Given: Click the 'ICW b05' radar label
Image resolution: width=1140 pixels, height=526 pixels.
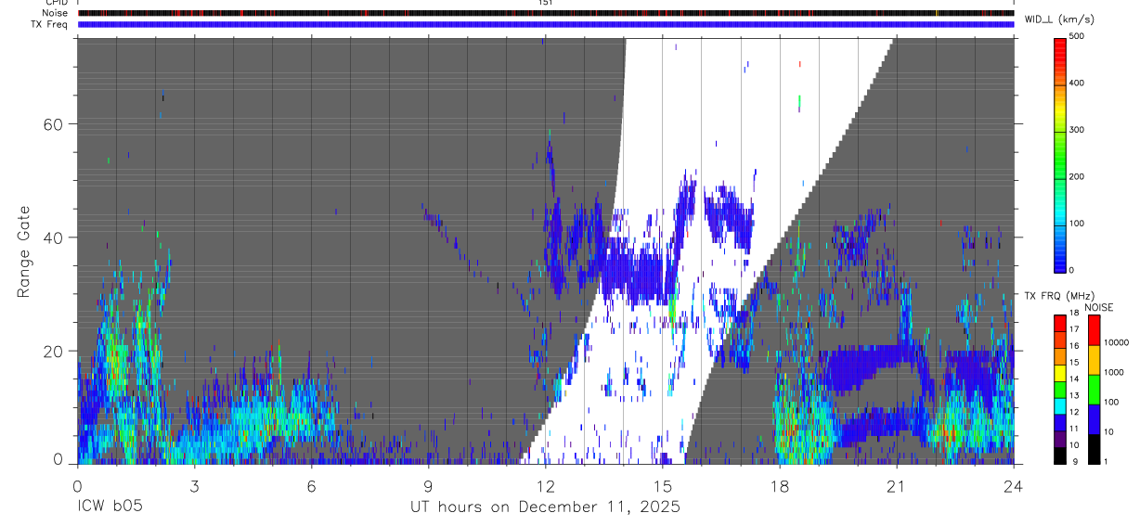Looking at the screenshot, I should (x=110, y=507).
